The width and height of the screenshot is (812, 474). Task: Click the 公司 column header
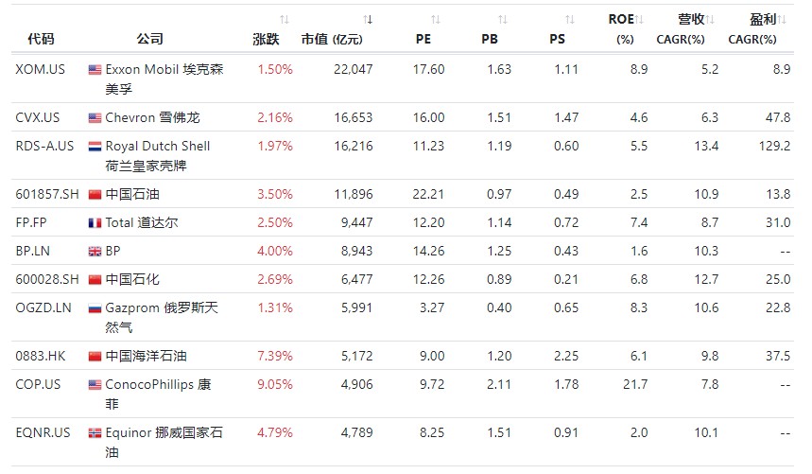pos(149,39)
